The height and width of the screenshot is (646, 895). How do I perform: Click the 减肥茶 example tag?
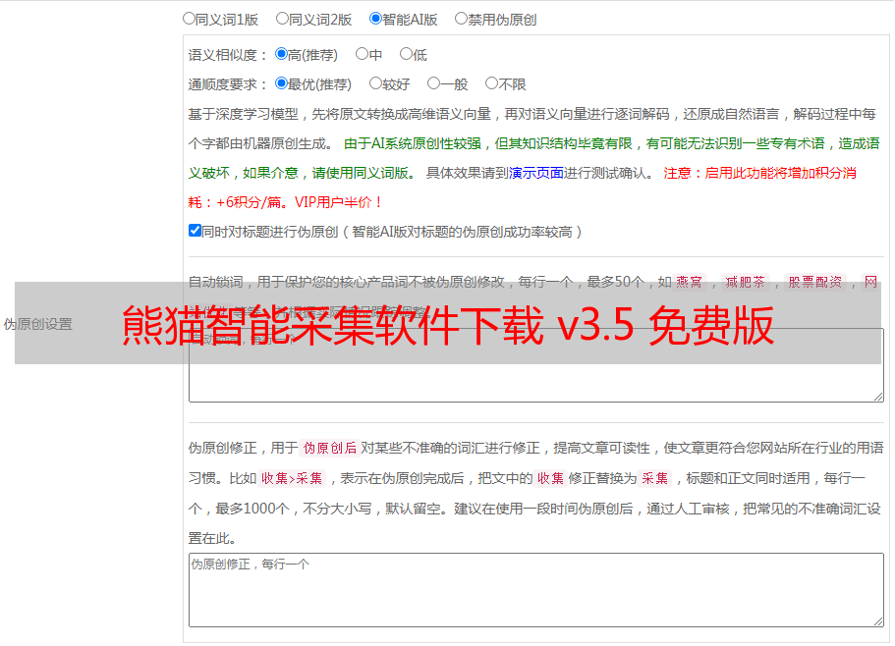point(745,282)
